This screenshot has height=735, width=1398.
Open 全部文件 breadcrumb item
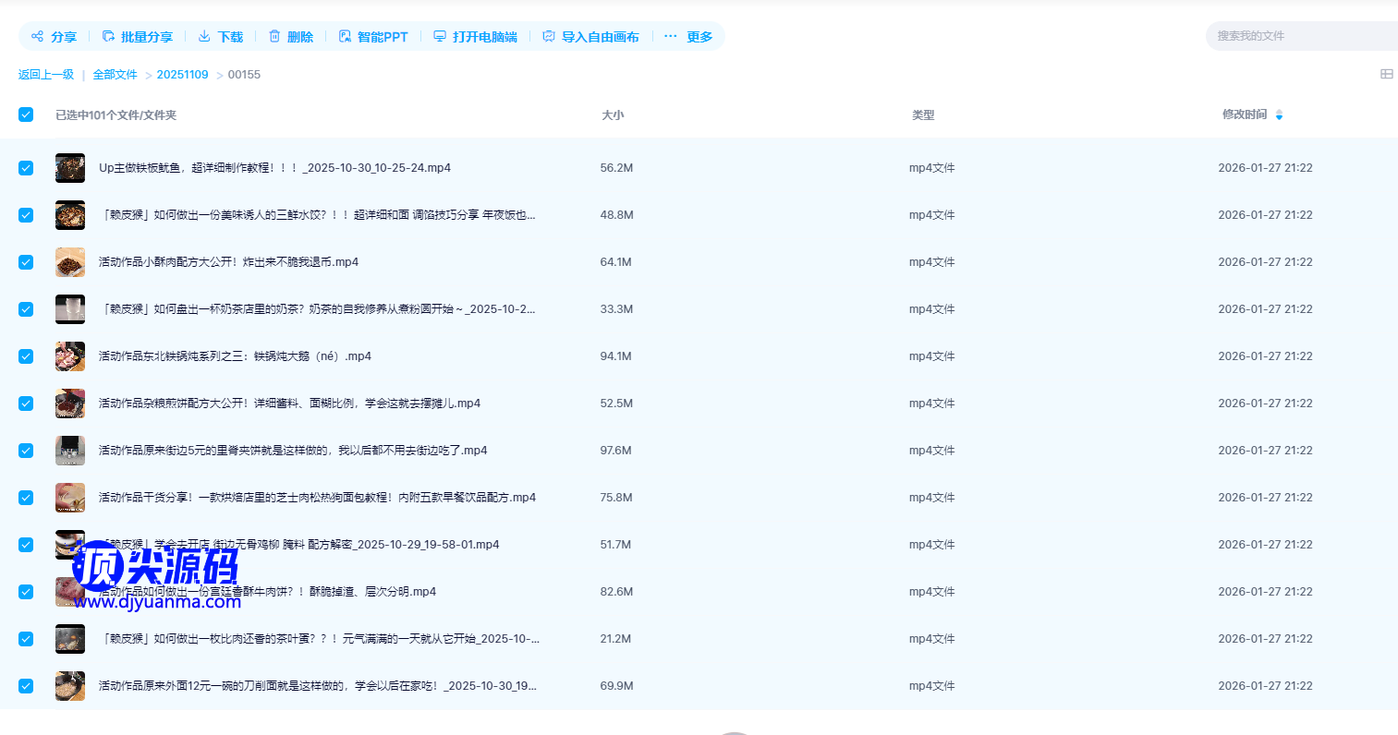click(115, 75)
